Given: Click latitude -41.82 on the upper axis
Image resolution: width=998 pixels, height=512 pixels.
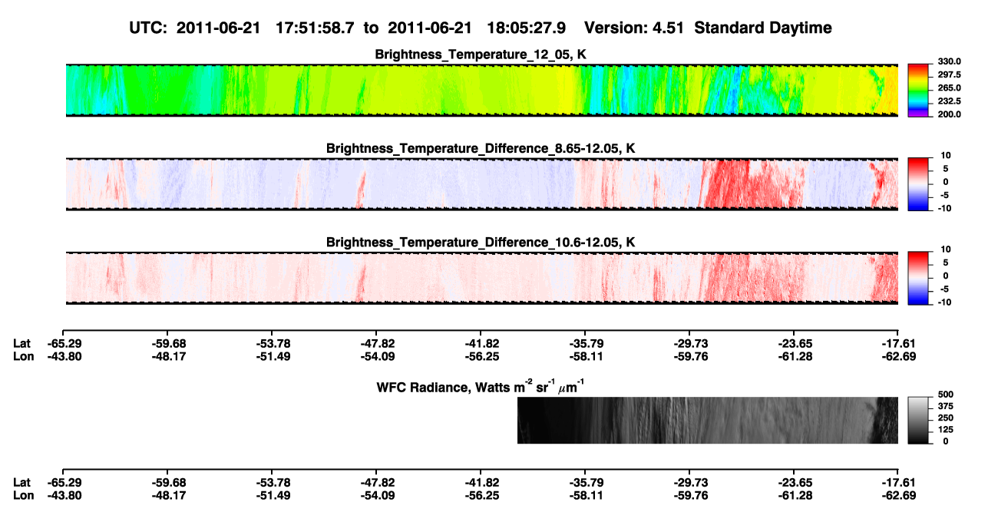Looking at the screenshot, I should point(481,343).
